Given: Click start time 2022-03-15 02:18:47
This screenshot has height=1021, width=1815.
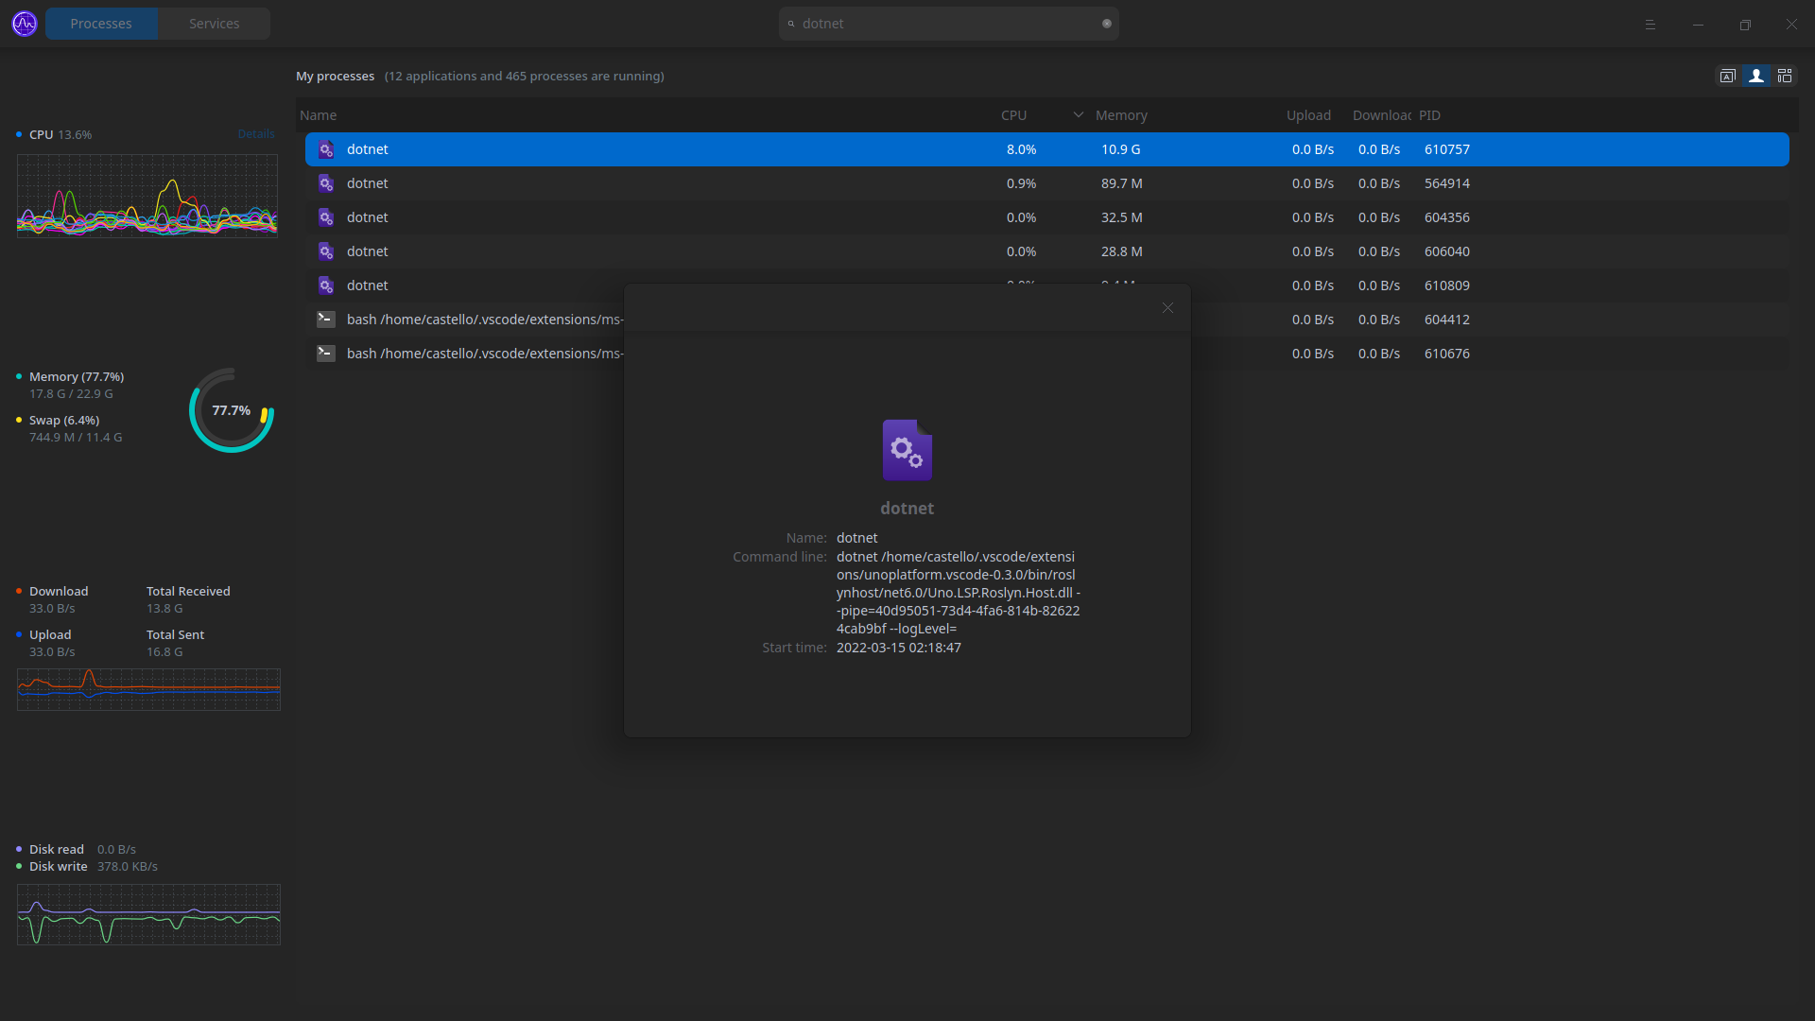Looking at the screenshot, I should (898, 648).
